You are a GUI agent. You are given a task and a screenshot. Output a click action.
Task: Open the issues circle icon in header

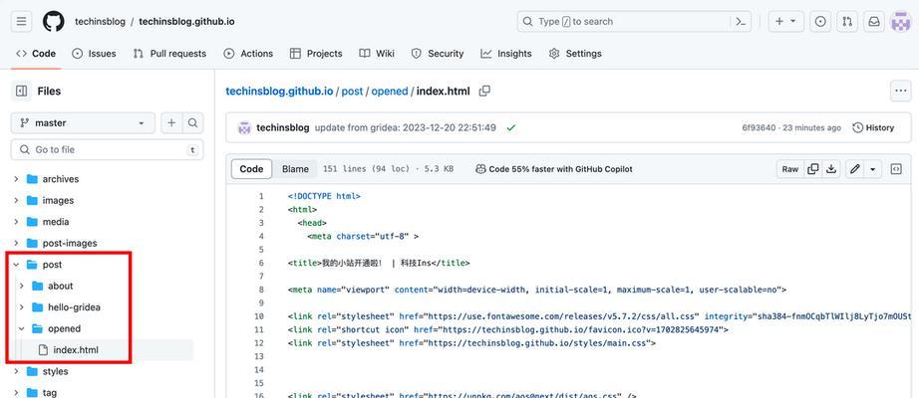coord(820,22)
